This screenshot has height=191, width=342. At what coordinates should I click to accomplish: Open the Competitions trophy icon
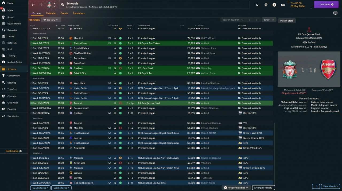(3, 75)
